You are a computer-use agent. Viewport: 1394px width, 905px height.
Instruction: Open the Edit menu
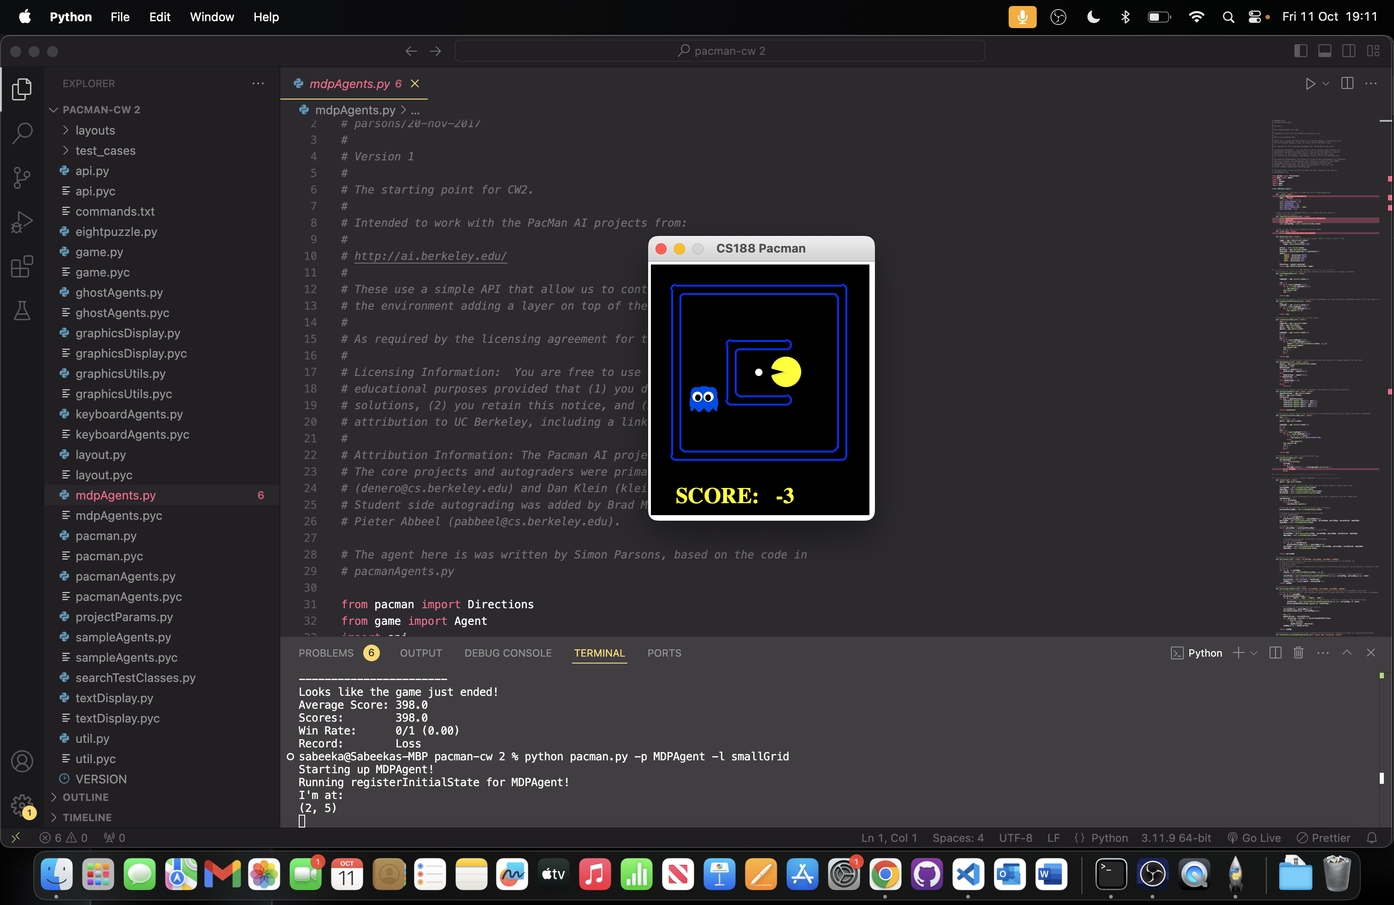tap(159, 17)
